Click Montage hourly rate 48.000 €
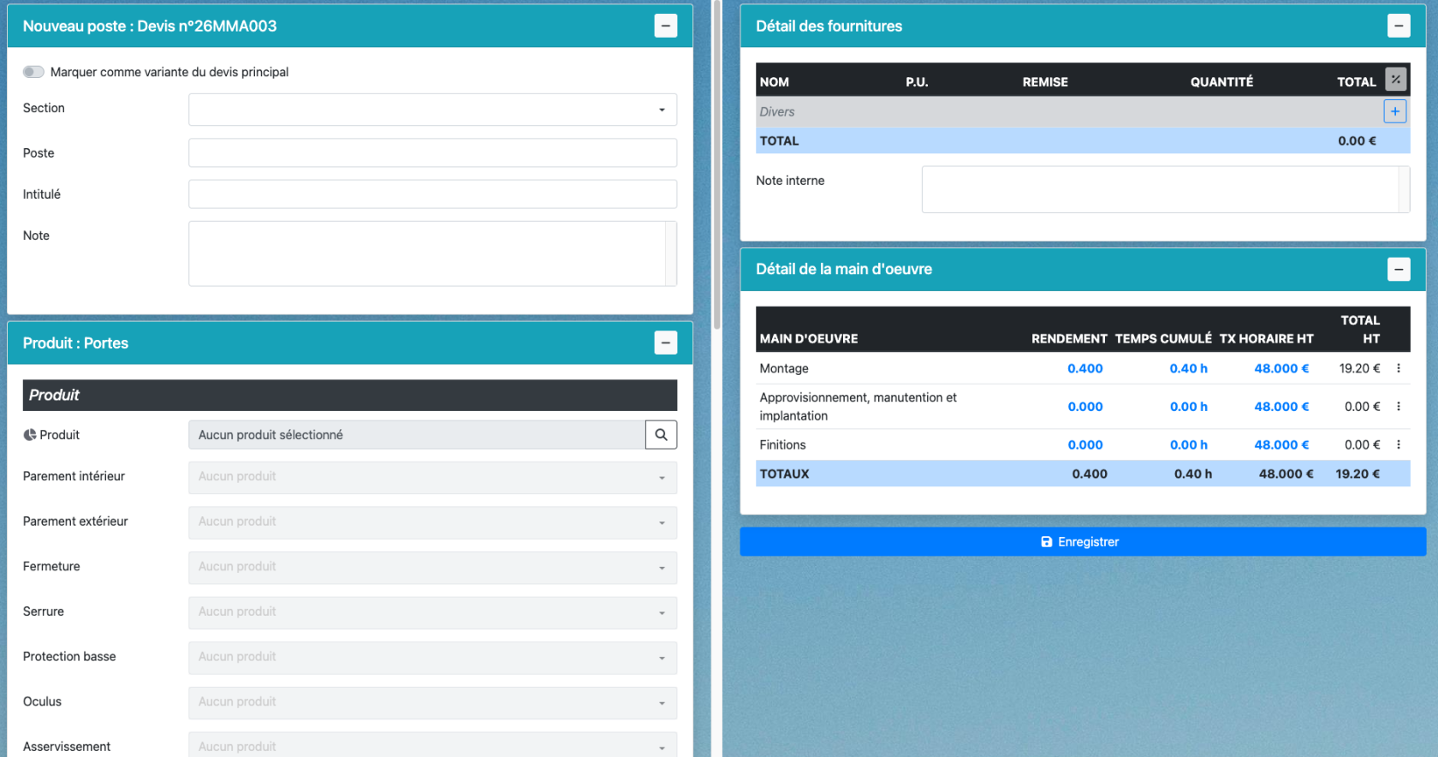The image size is (1438, 757). click(x=1281, y=368)
